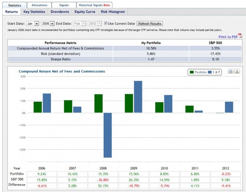Screen dimensions: 246x192
Task: Open the Historical Signals Beta tab
Action: coord(94,5)
